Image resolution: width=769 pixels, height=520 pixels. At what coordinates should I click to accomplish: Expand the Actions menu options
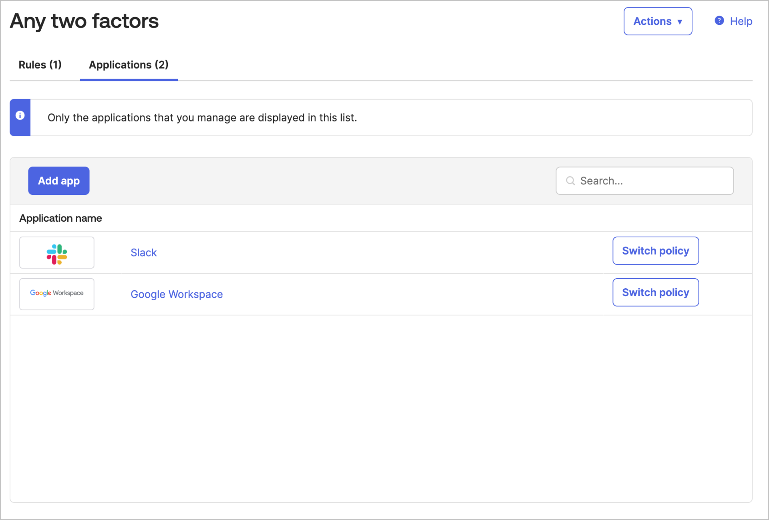(x=657, y=21)
